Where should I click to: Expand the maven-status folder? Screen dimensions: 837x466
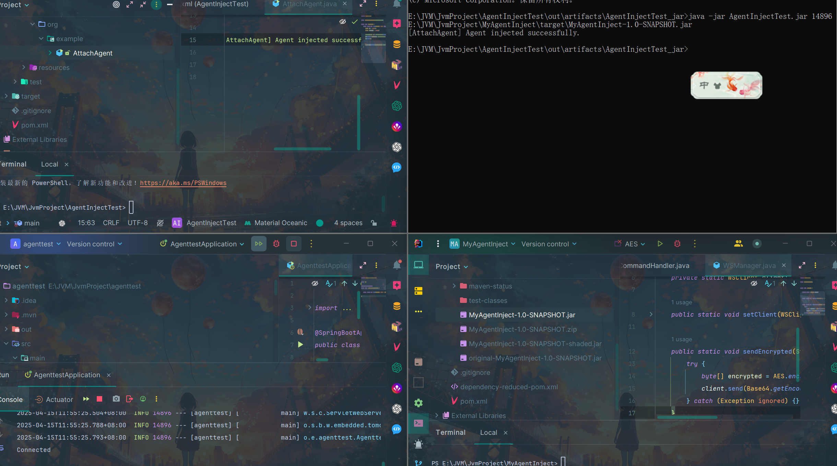454,286
